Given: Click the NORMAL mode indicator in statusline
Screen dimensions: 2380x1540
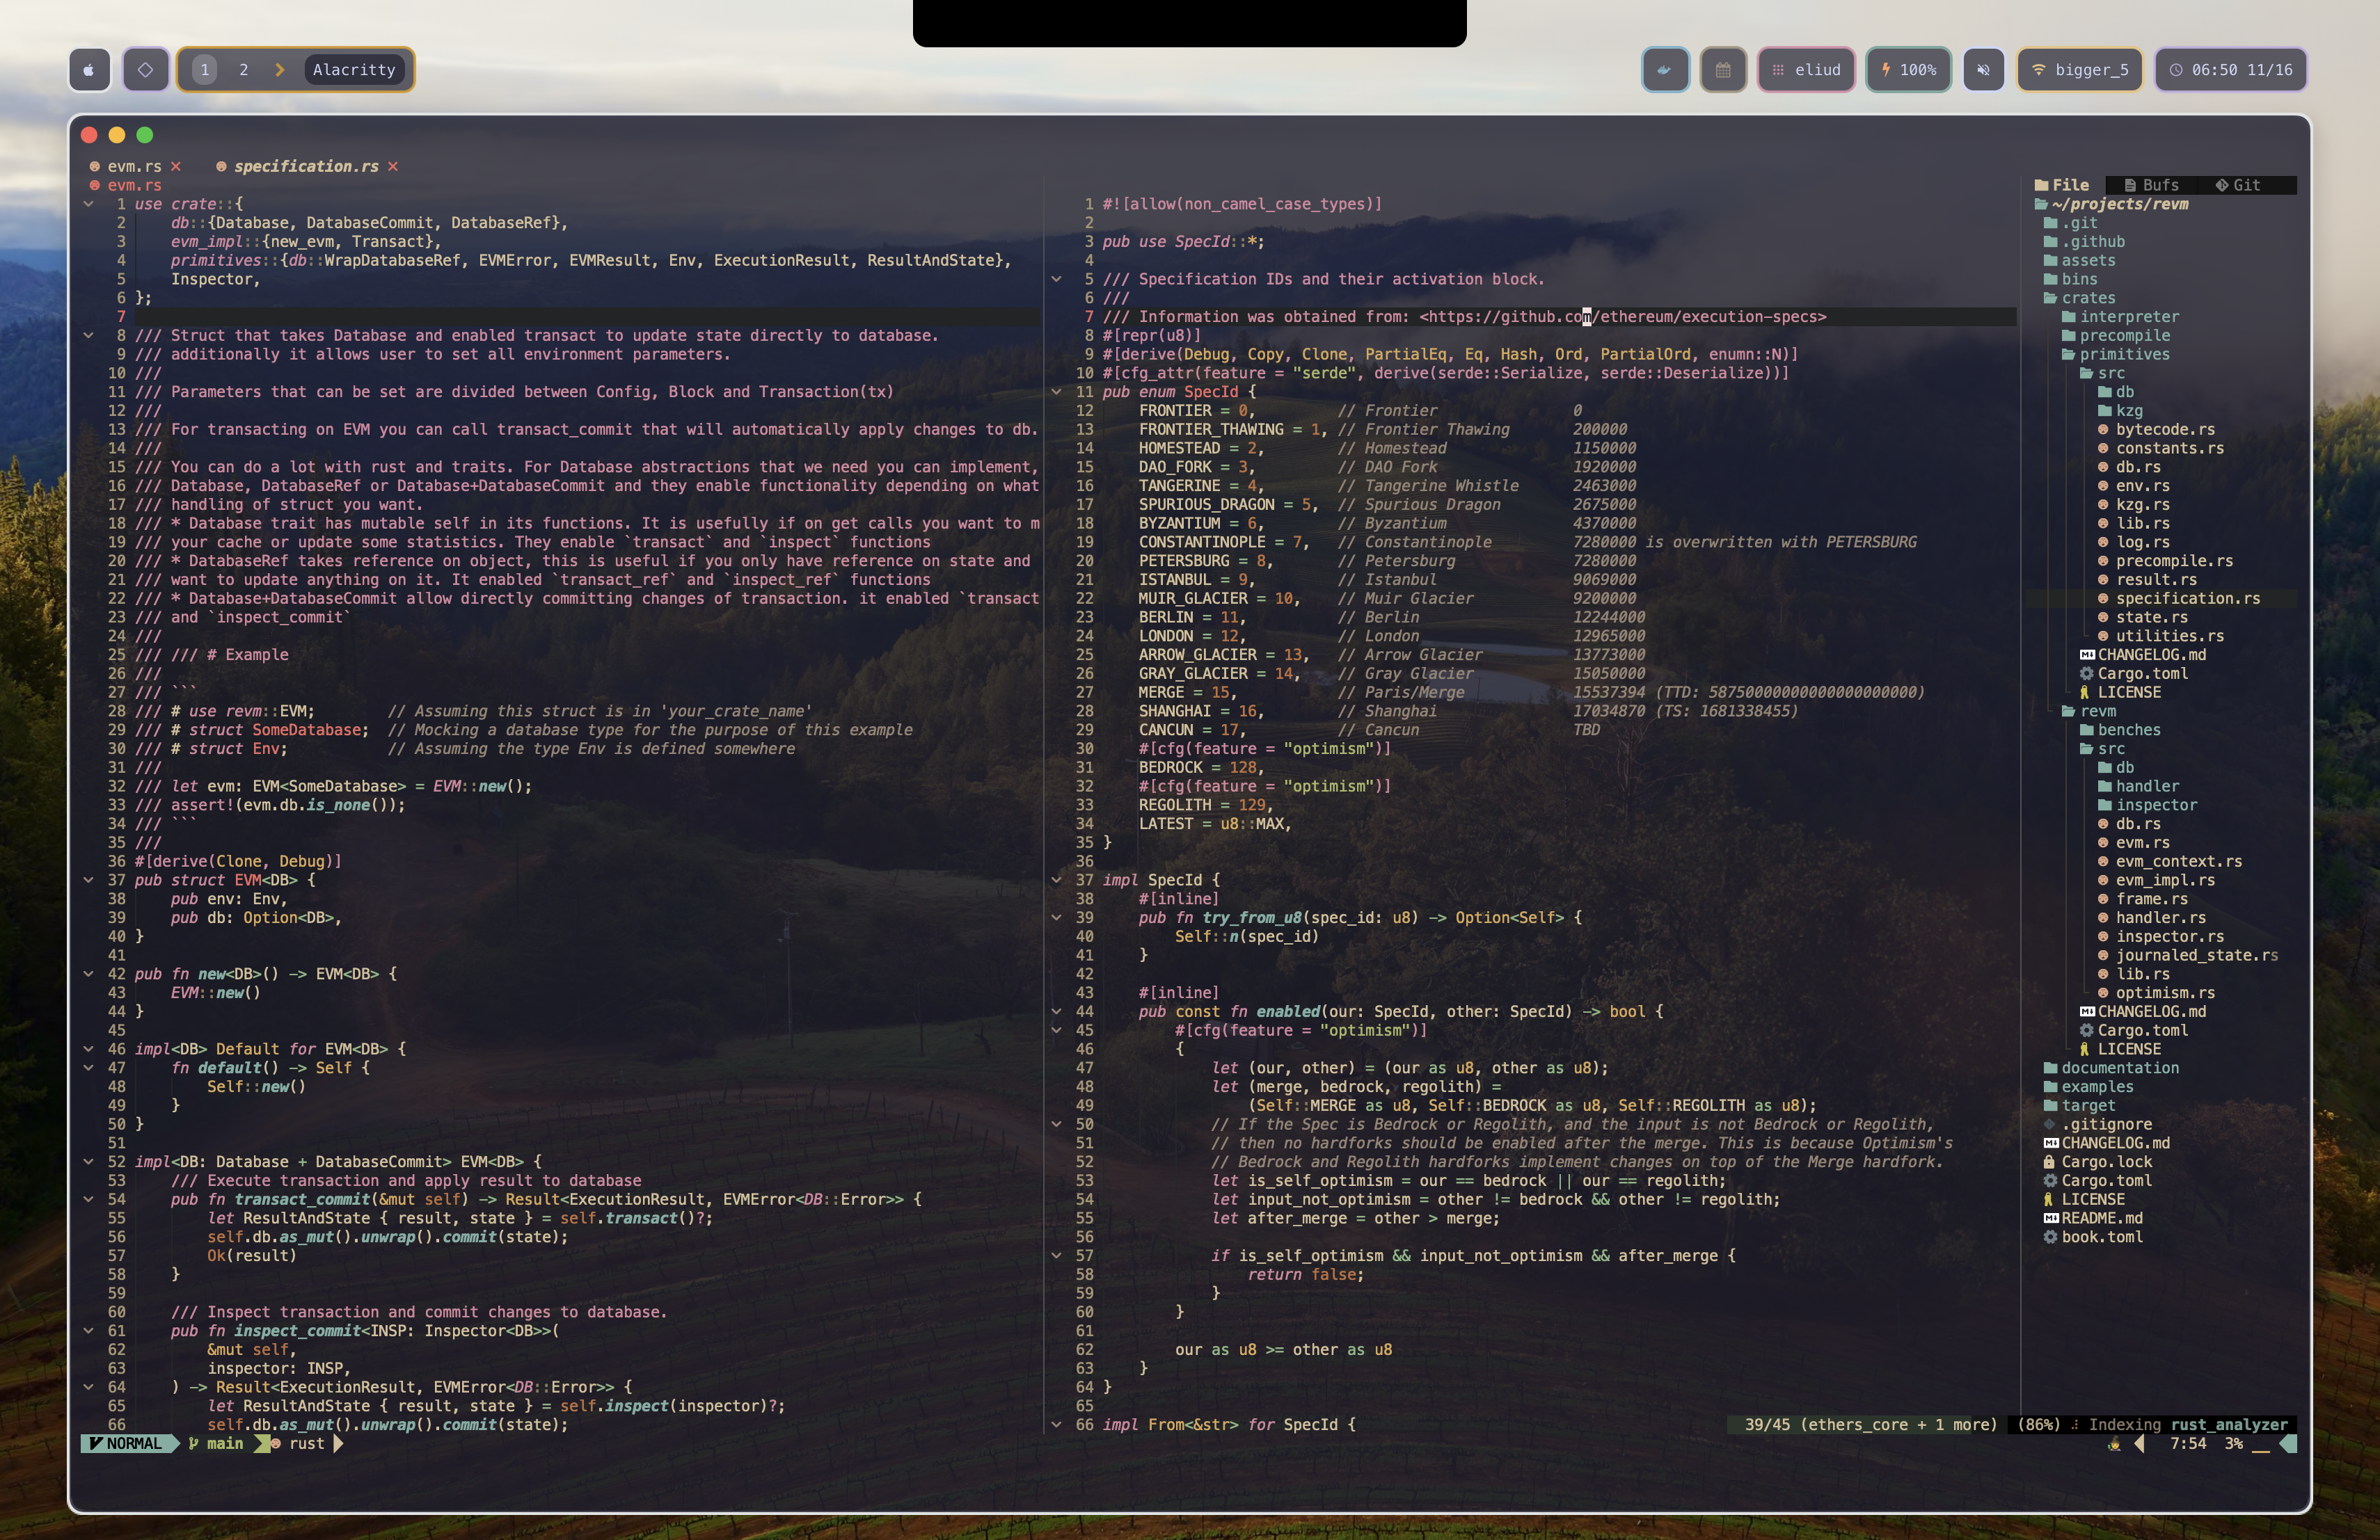Looking at the screenshot, I should 129,1443.
